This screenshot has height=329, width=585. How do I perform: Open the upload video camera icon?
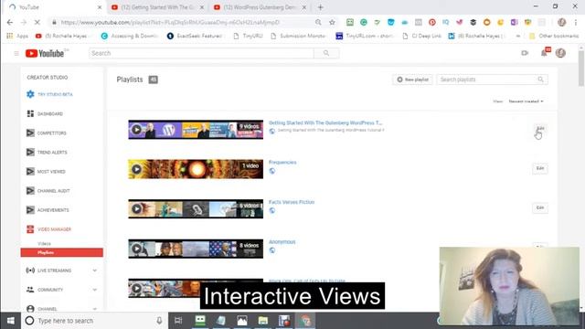click(525, 53)
